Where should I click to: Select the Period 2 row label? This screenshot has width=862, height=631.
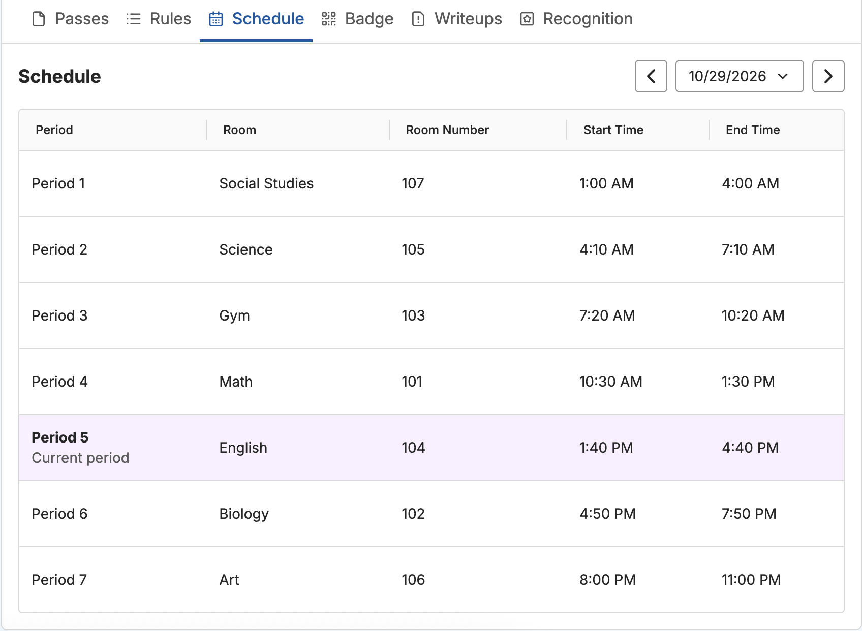coord(59,249)
